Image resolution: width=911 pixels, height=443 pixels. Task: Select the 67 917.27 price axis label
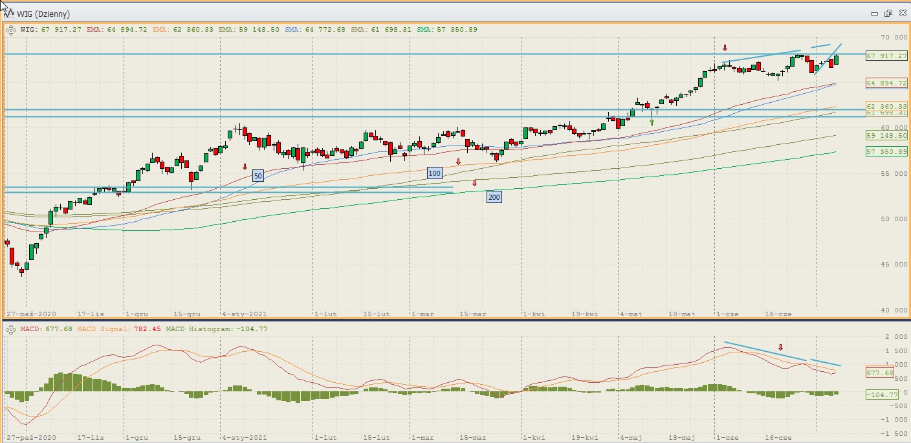(886, 56)
